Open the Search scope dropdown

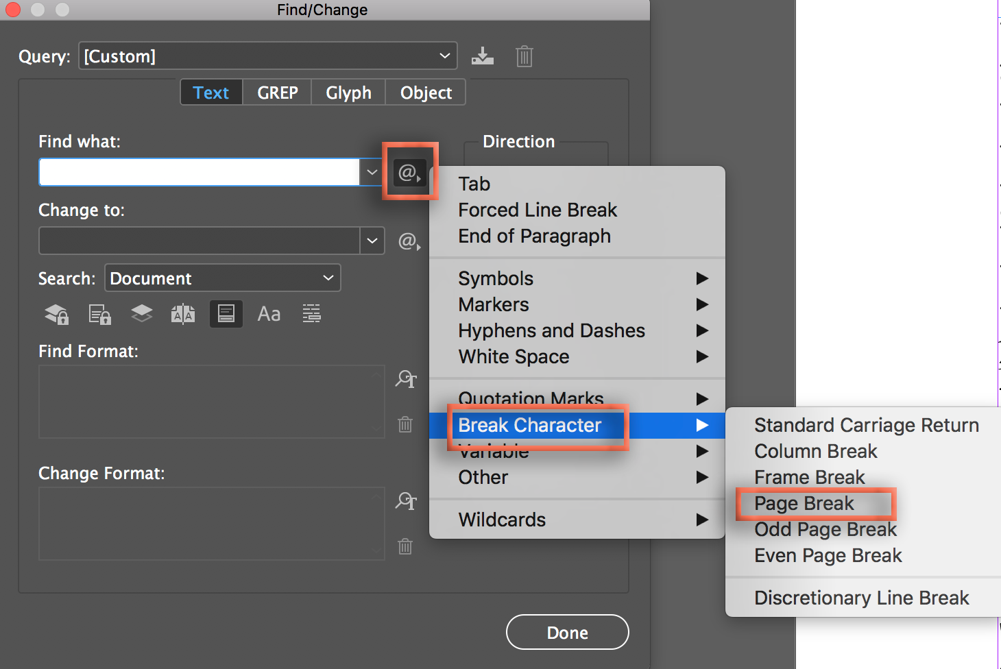click(328, 278)
